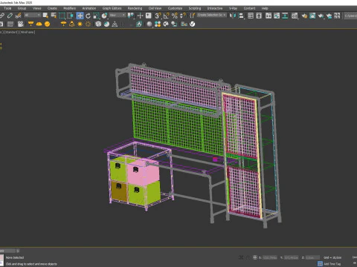This screenshot has height=267, width=357.
Task: Click the Select Object tool
Action: (x=45, y=16)
